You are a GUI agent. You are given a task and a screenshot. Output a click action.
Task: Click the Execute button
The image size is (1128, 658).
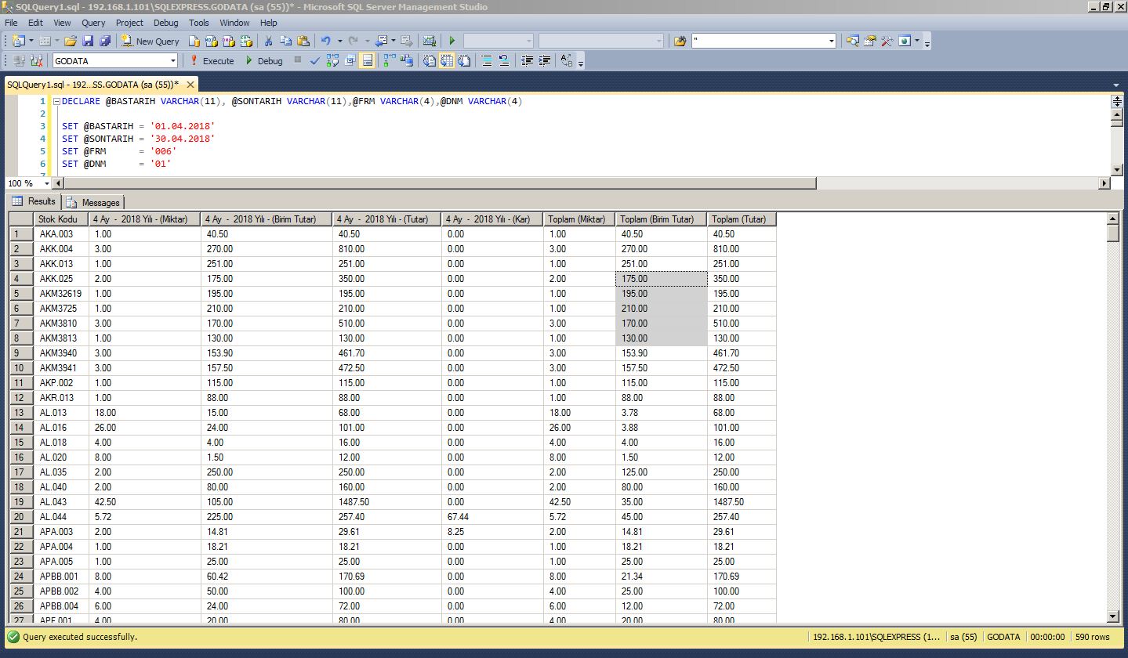[211, 60]
